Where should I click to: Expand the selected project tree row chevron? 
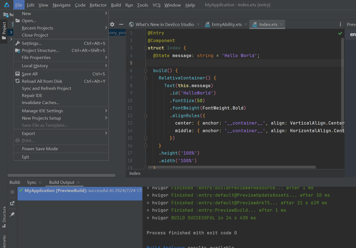coord(11,32)
